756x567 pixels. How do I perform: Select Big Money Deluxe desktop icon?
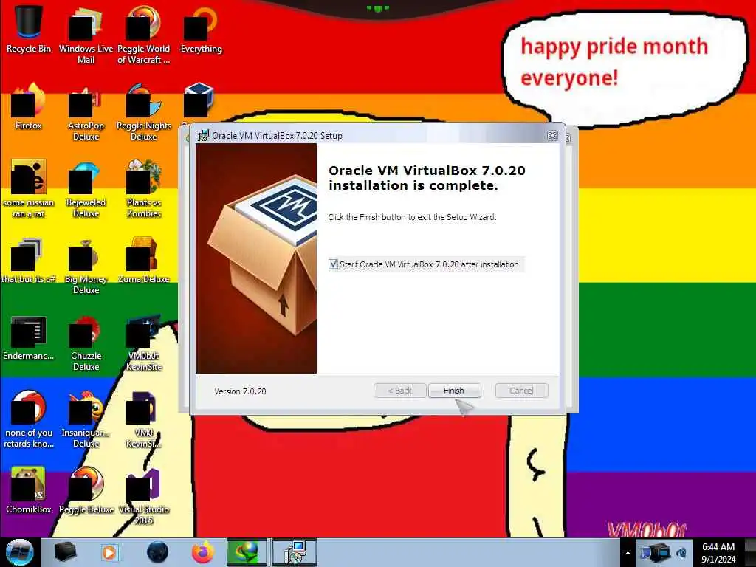pyautogui.click(x=86, y=266)
